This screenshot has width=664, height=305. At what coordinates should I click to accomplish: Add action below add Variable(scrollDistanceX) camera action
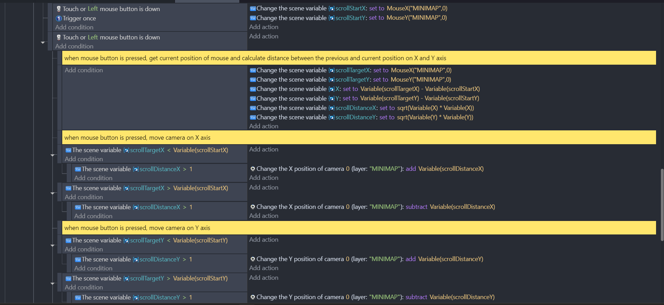pos(264,178)
